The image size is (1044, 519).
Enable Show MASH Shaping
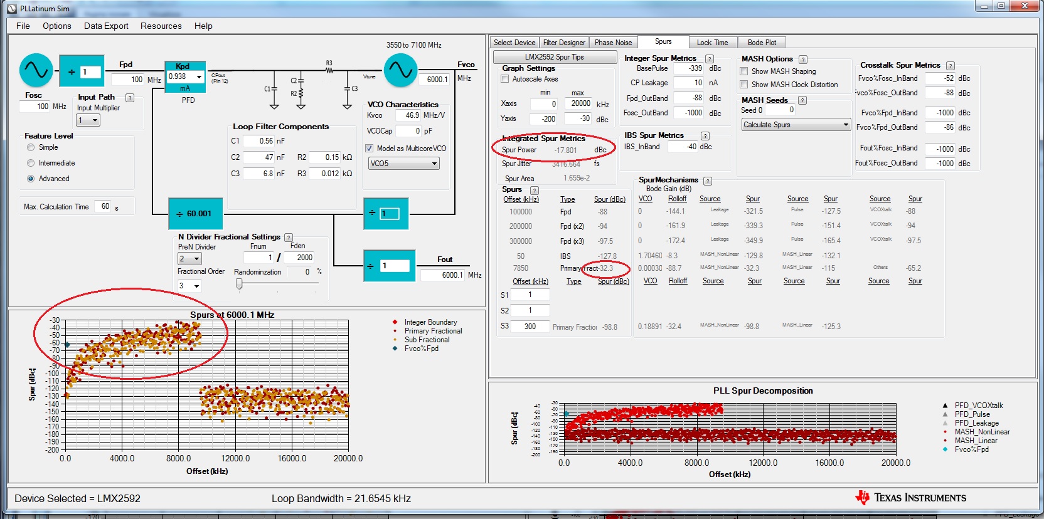744,71
